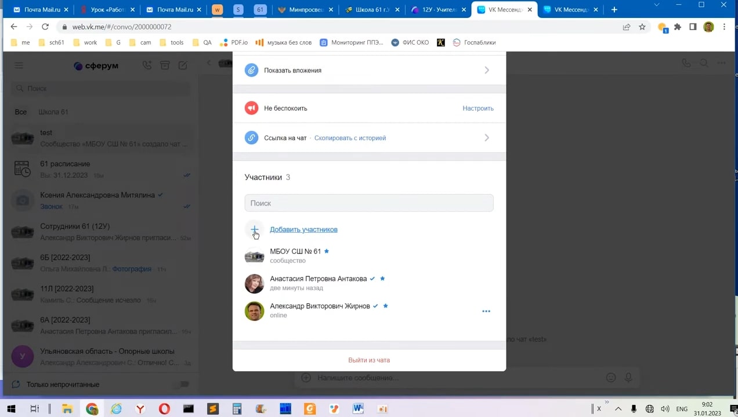Open a new browser tab
This screenshot has width=738, height=417.
614,9
